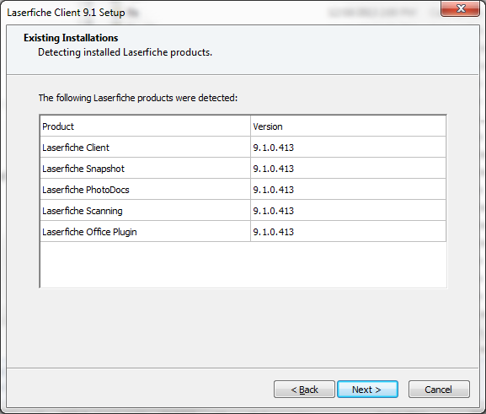Click the Laserfiche Client version cell
Screen dimensions: 486x414
click(348, 147)
